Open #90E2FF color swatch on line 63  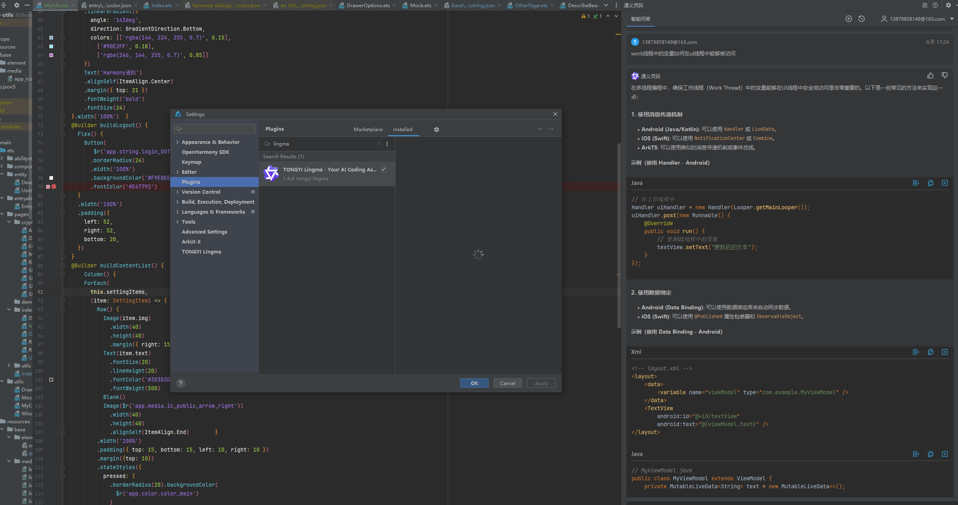click(51, 46)
